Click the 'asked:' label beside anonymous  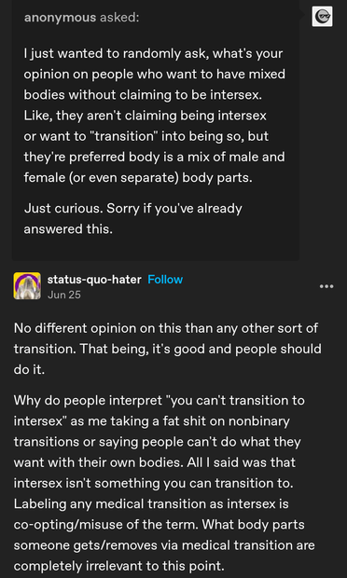[119, 17]
